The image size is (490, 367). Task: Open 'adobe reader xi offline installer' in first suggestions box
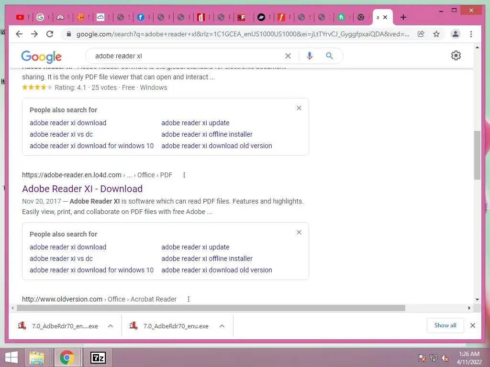207,134
